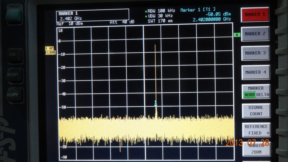Image resolution: width=288 pixels, height=162 pixels.
Task: Click the -10 y-axis scale label
Action: (x=62, y=54)
